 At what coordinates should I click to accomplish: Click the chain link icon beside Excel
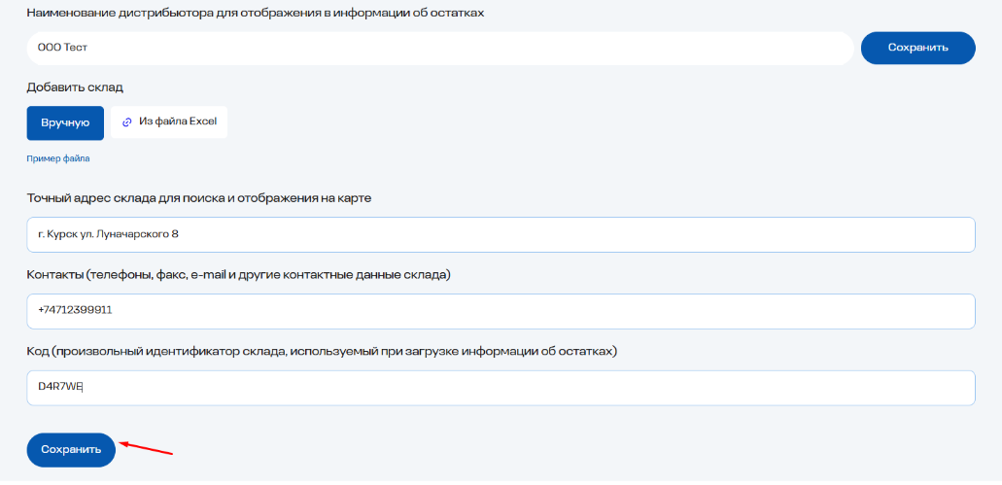(x=126, y=122)
